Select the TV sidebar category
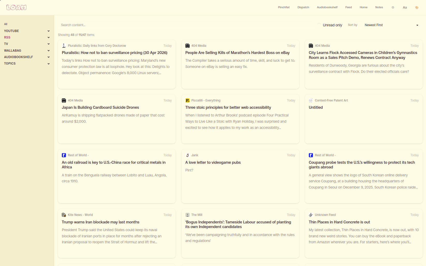 pyautogui.click(x=6, y=44)
